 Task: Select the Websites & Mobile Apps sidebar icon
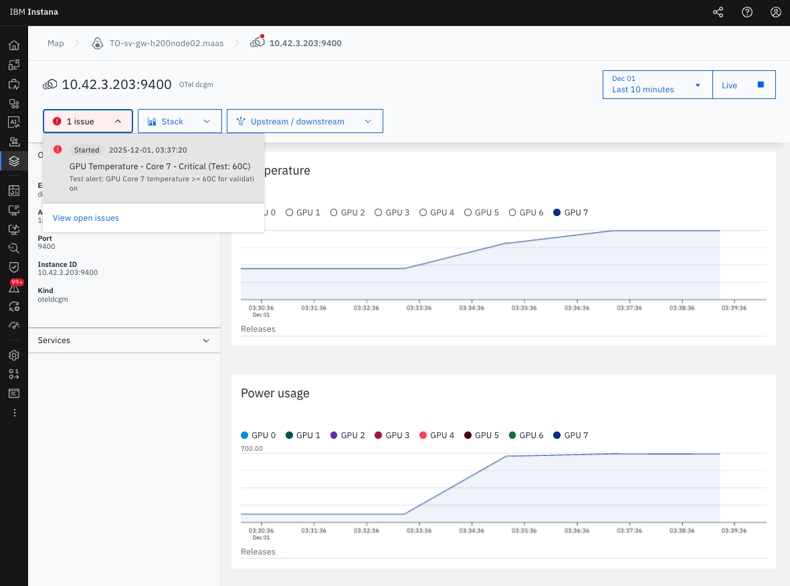point(14,64)
